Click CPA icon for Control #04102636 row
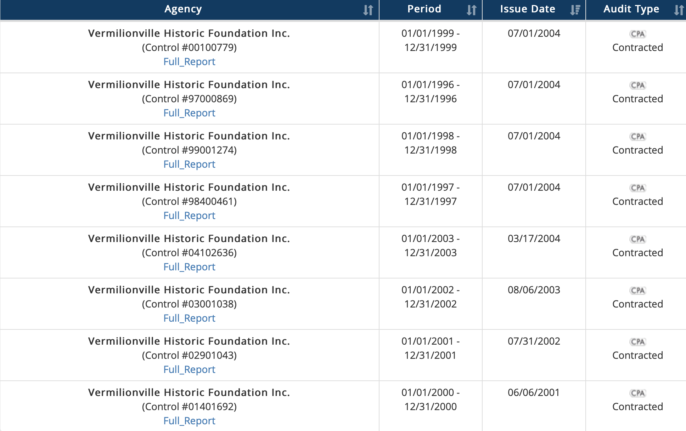 (x=637, y=239)
